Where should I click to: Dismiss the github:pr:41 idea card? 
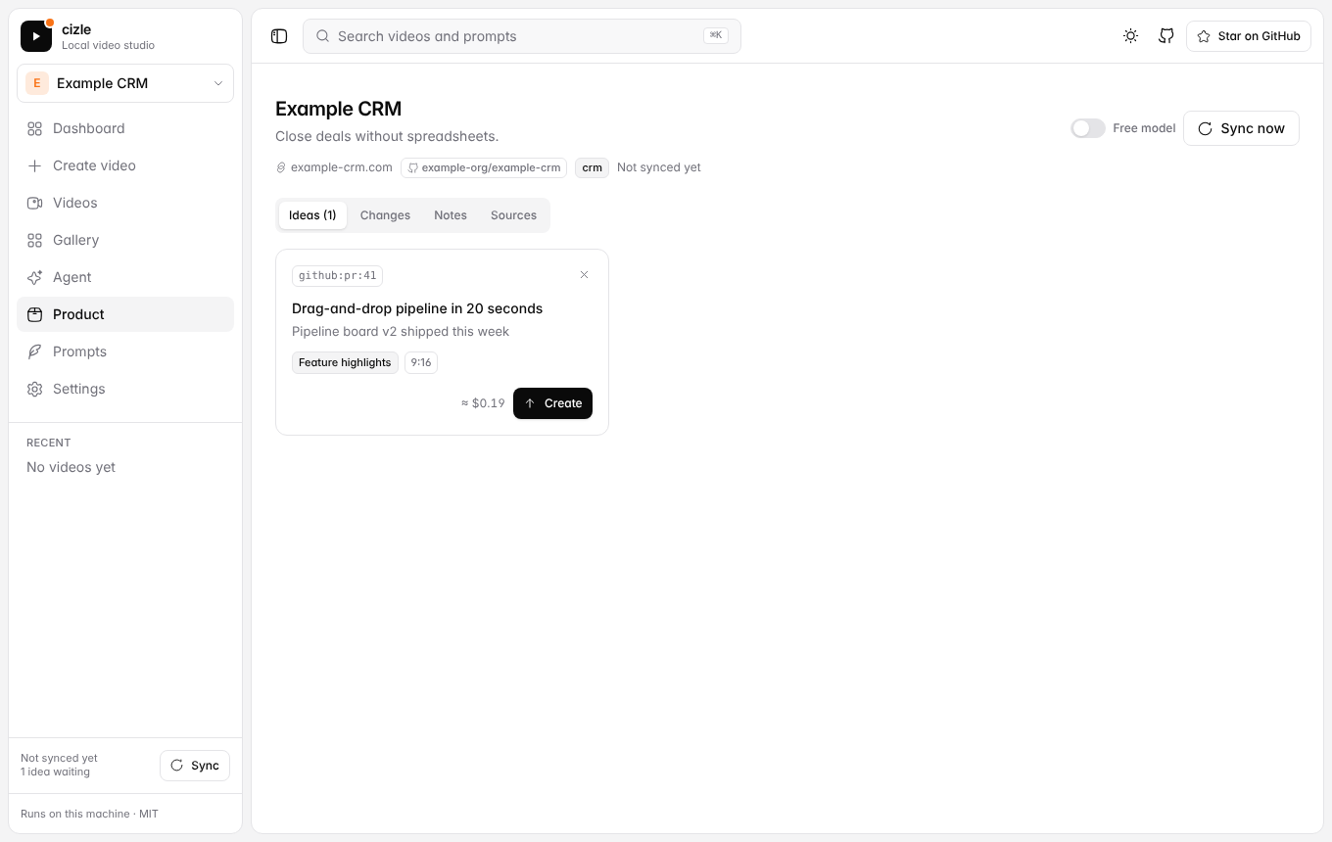(585, 275)
